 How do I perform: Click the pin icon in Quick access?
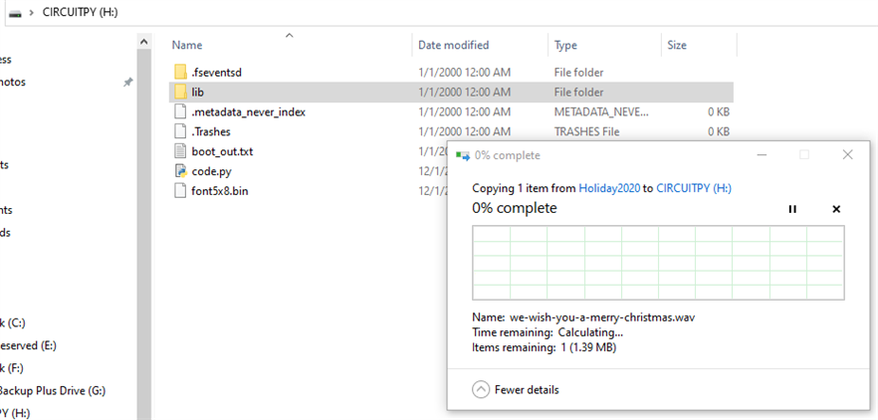coord(127,83)
